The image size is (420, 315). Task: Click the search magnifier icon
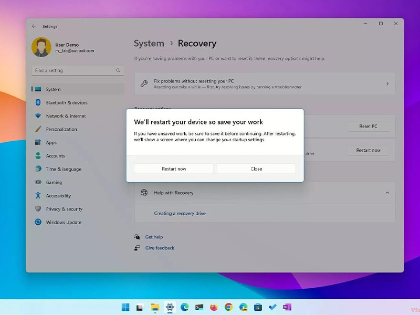click(118, 70)
